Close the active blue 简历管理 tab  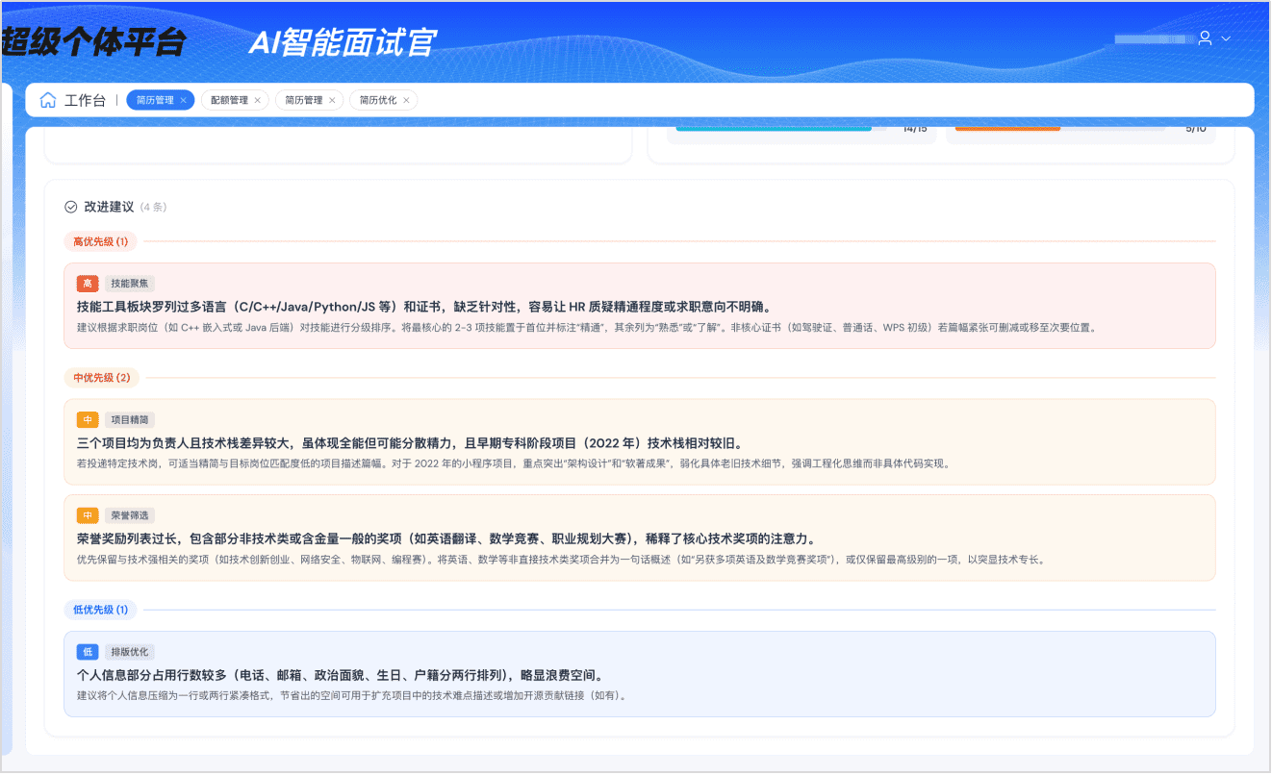pos(184,100)
